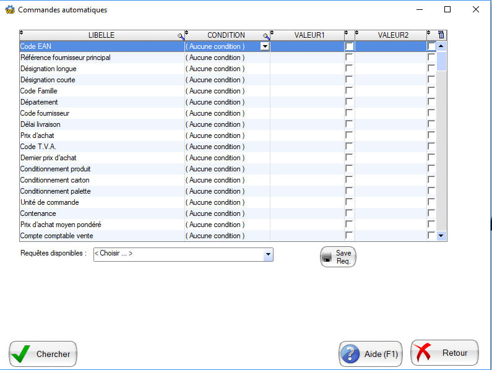Click the Retour button to go back
Viewport: 492px width, 370px height.
(x=444, y=353)
